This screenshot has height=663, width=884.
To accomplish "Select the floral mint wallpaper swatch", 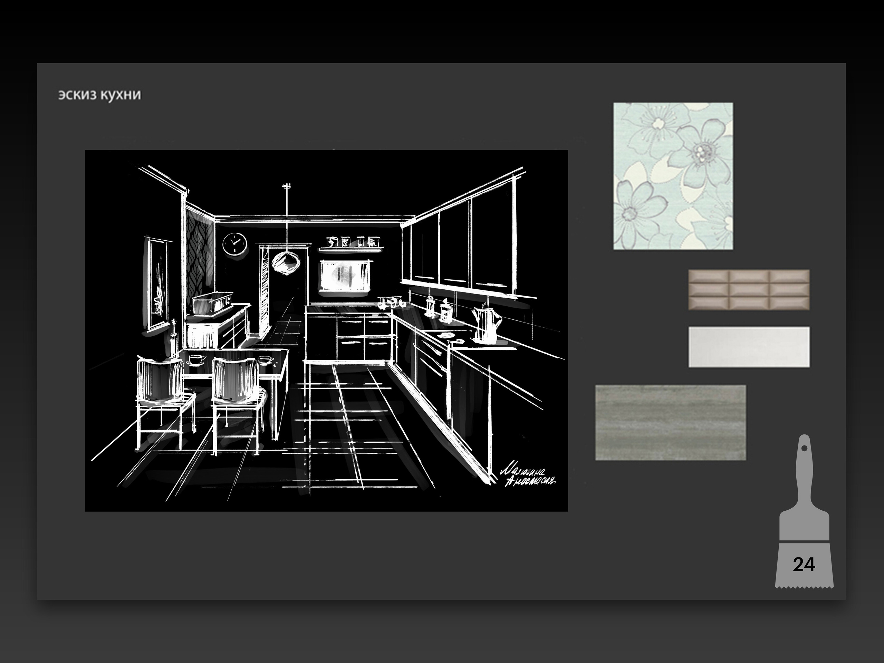I will click(673, 176).
